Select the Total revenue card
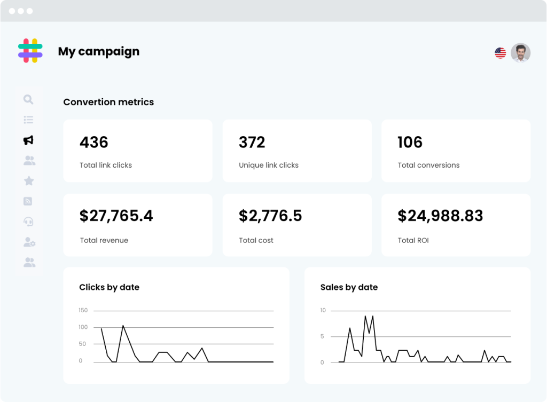Image resolution: width=547 pixels, height=402 pixels. tap(138, 225)
